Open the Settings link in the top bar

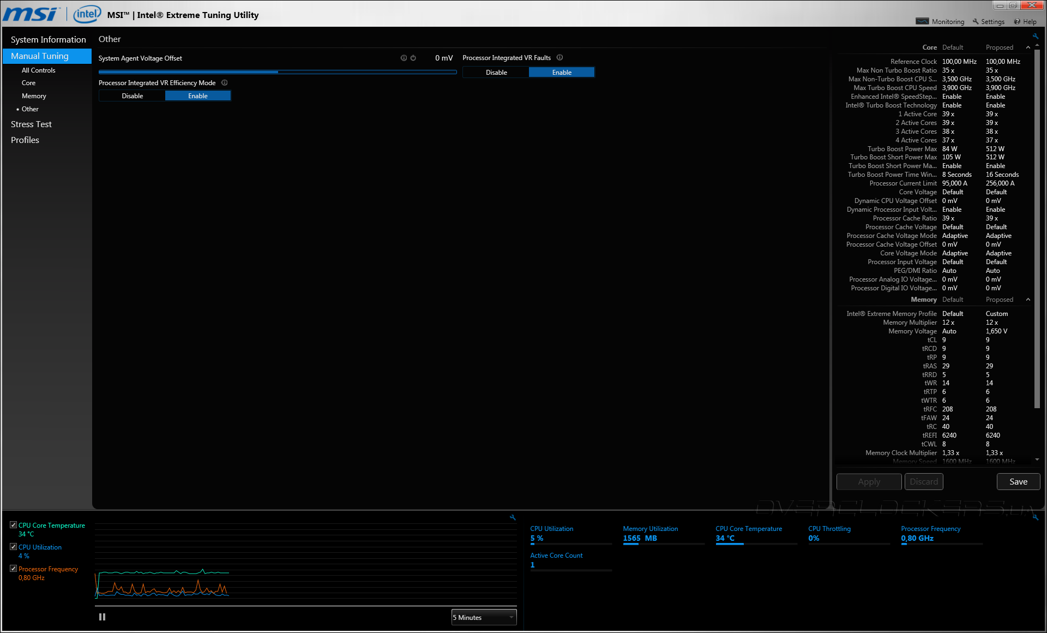click(988, 22)
